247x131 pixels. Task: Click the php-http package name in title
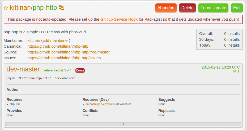click(45, 8)
